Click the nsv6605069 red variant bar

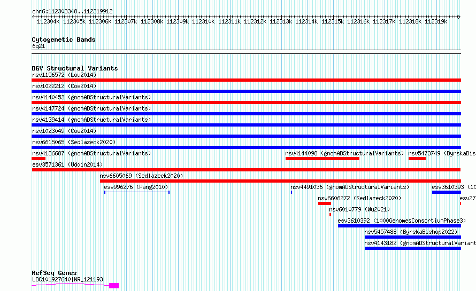pyautogui.click(x=280, y=181)
